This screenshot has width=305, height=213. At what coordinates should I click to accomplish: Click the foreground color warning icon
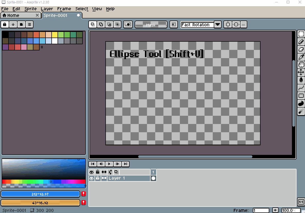pyautogui.click(x=84, y=194)
